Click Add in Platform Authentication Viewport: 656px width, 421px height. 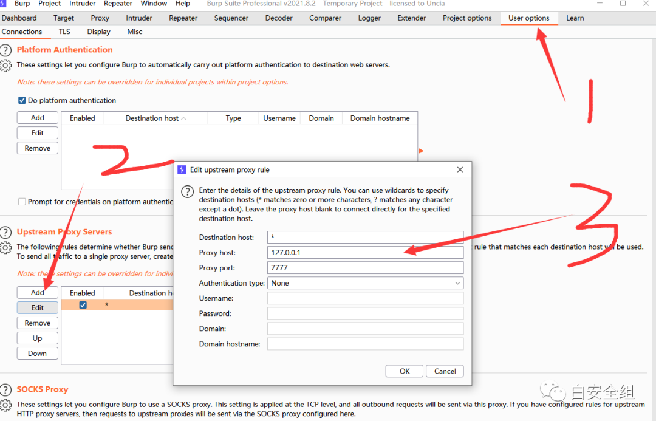pyautogui.click(x=37, y=118)
